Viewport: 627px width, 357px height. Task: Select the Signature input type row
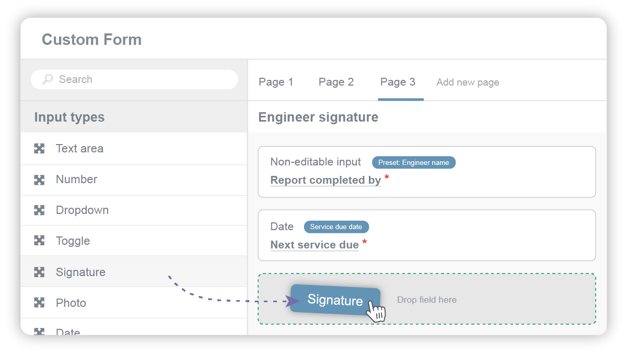pyautogui.click(x=80, y=272)
